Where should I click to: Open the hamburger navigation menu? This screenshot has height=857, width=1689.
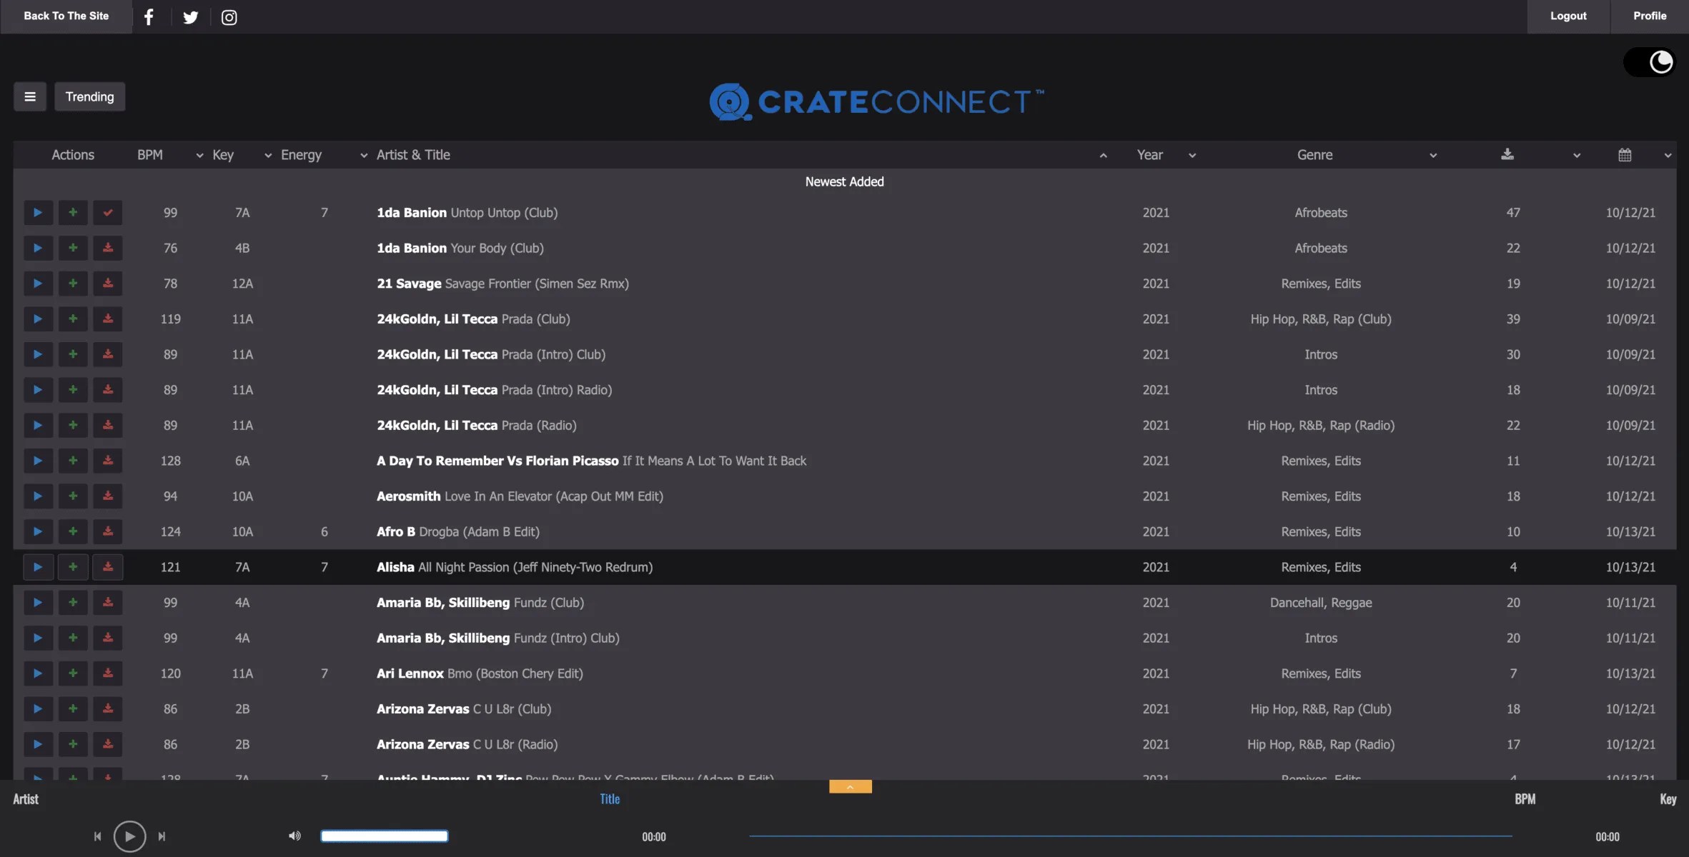(x=29, y=96)
